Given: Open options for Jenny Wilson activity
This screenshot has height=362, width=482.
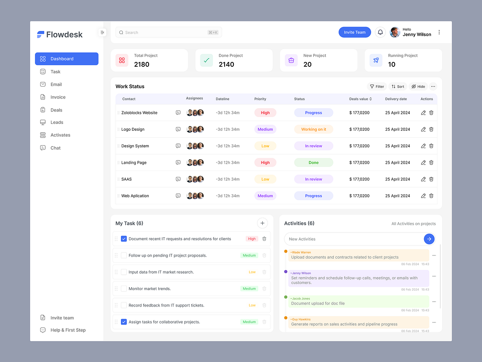Looking at the screenshot, I should tap(434, 276).
